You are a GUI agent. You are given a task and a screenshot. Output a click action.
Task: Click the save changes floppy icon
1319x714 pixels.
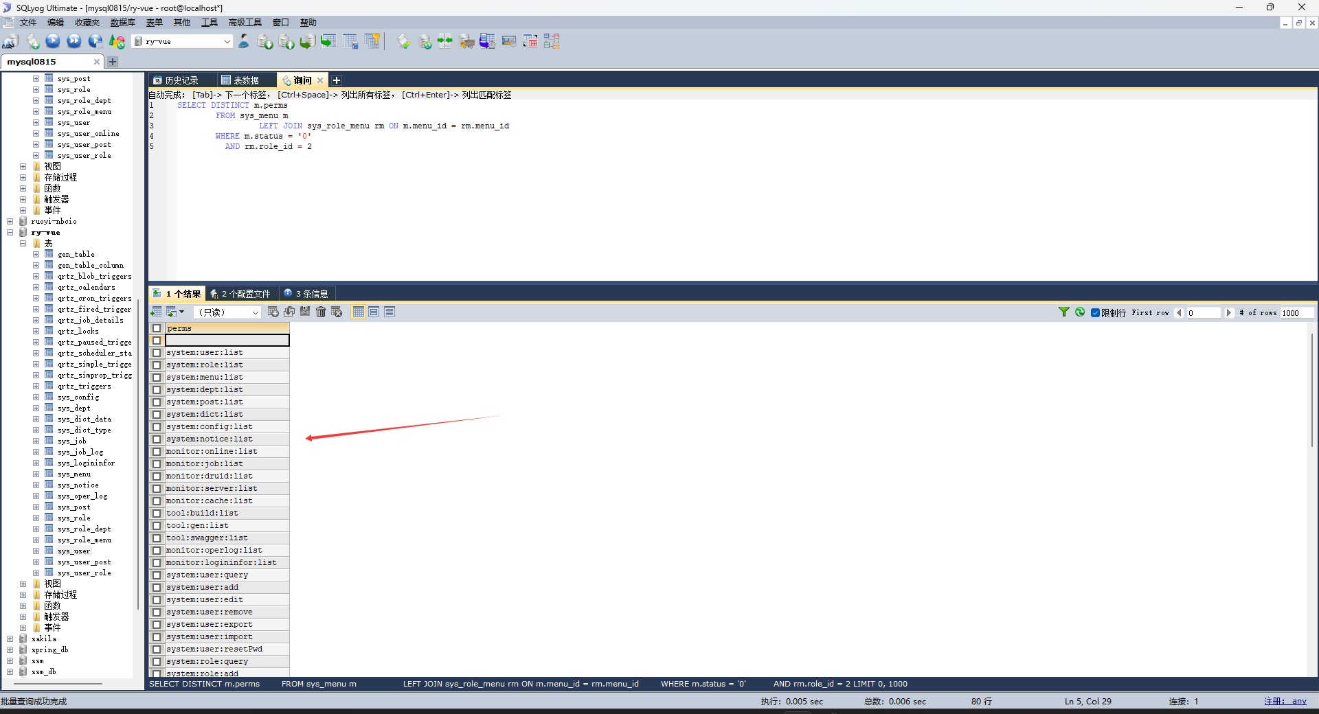coord(305,312)
